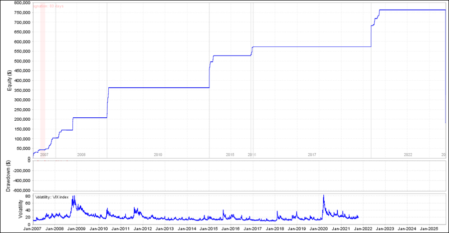The image size is (449, 233).
Task: Click the -600,000 drawdown axis value
Action: tap(18, 190)
